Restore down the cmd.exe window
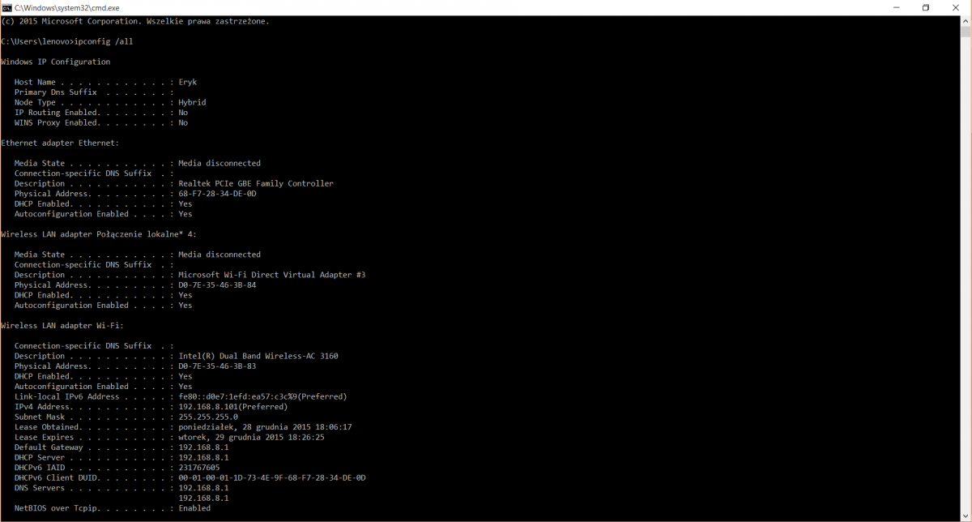This screenshot has width=972, height=522. [925, 7]
